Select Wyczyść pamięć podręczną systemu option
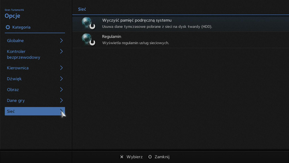The height and width of the screenshot is (163, 289). click(x=137, y=21)
